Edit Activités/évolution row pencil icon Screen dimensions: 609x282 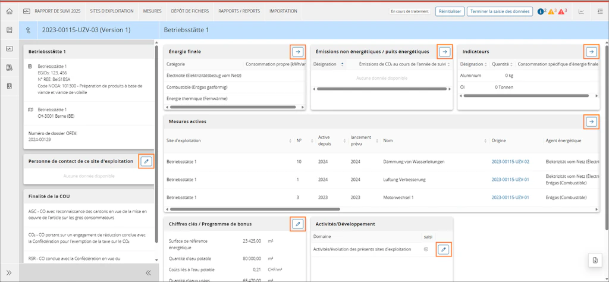[x=444, y=249]
